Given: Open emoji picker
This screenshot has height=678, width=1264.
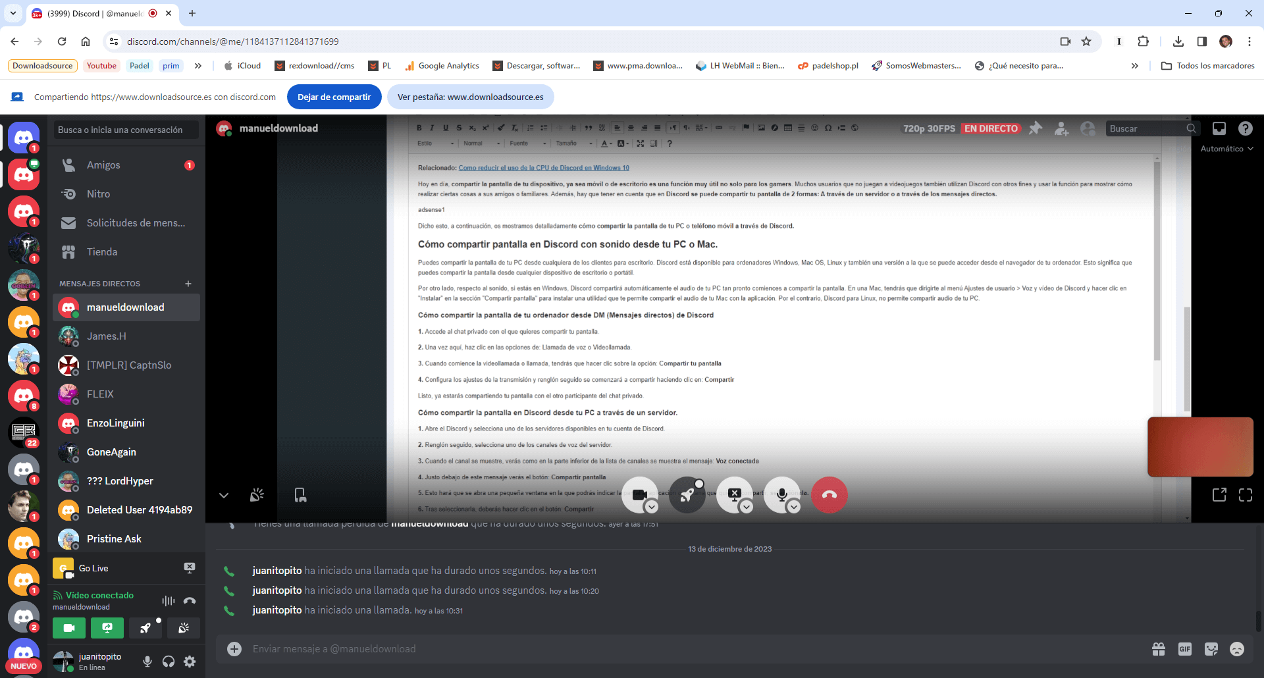Looking at the screenshot, I should 1237,649.
